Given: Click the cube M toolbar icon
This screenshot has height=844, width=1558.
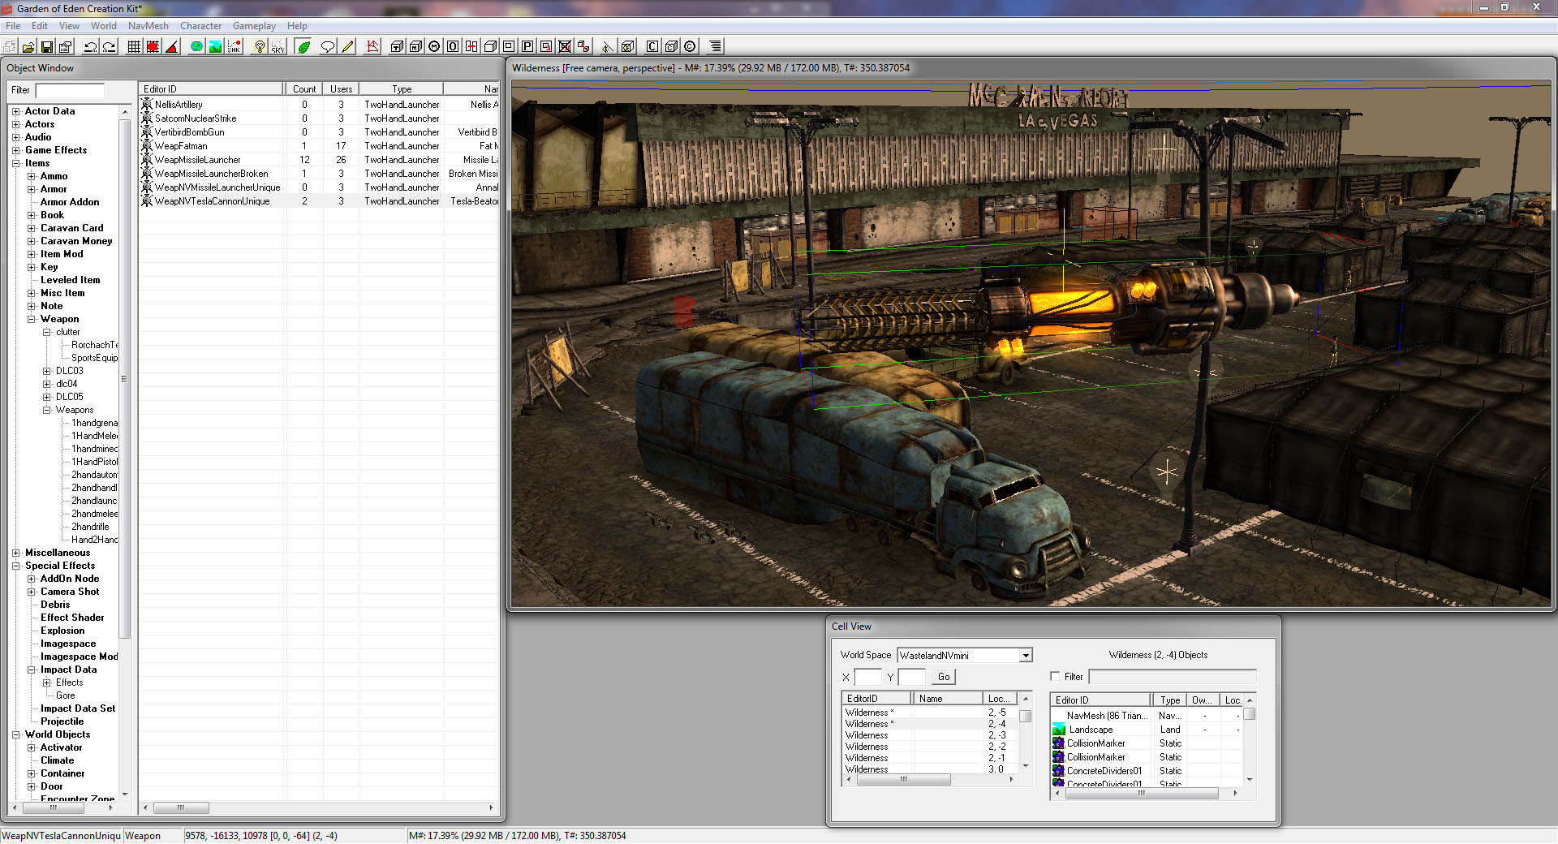Looking at the screenshot, I should (415, 46).
